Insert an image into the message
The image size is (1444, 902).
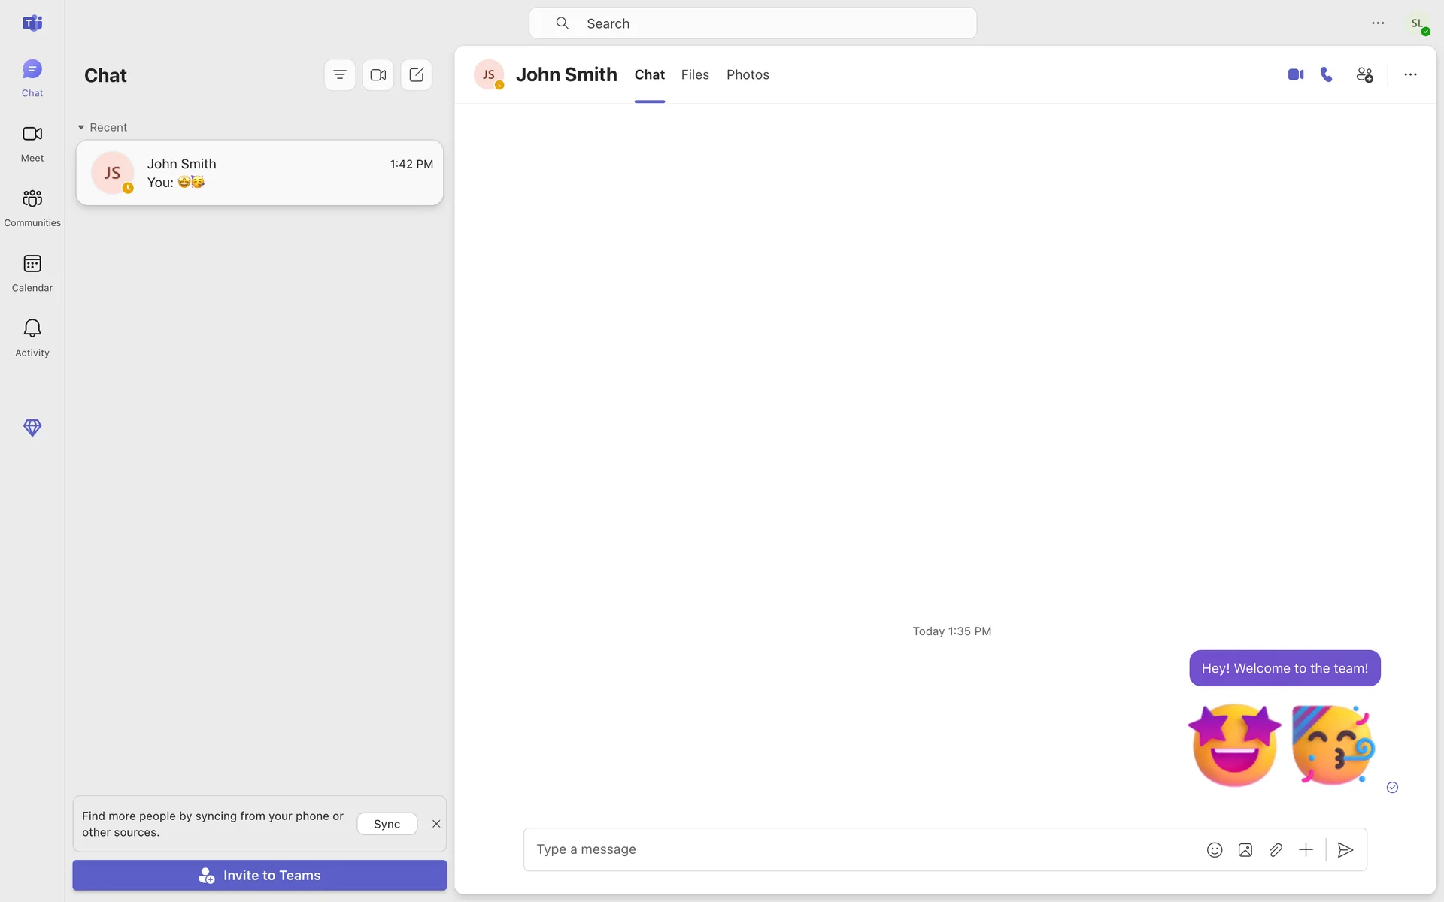[1245, 849]
